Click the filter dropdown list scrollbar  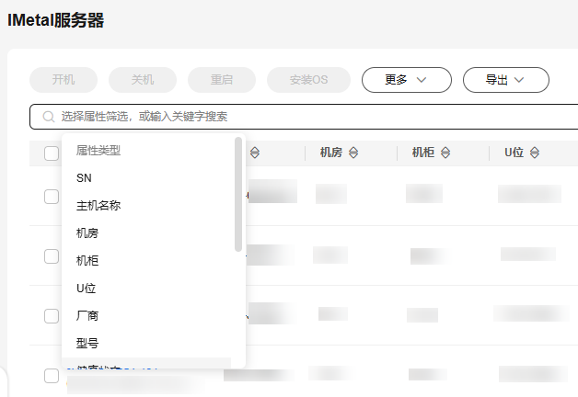238,194
